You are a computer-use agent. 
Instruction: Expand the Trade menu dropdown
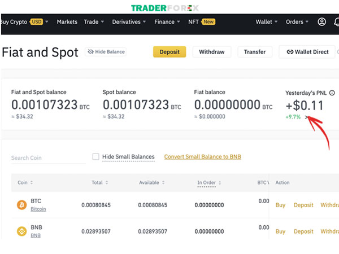94,22
